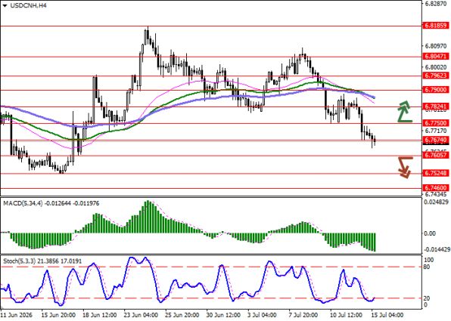Select the 6.74600 price level label

coord(436,188)
